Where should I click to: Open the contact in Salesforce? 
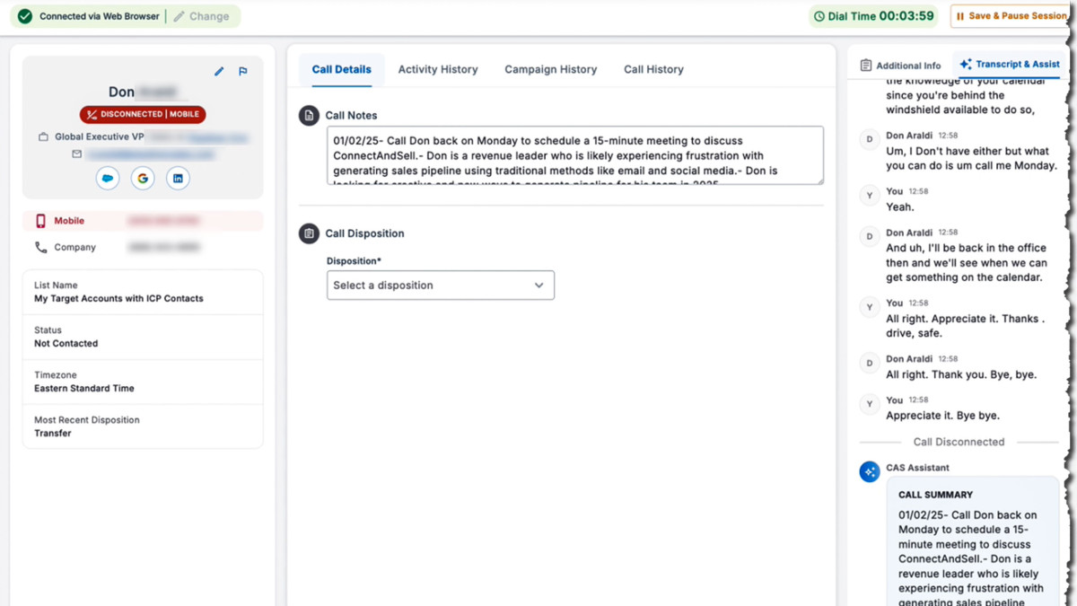click(108, 179)
